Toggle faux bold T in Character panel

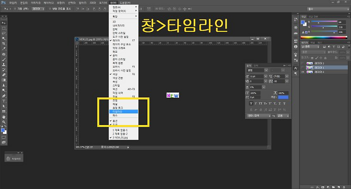[251, 103]
